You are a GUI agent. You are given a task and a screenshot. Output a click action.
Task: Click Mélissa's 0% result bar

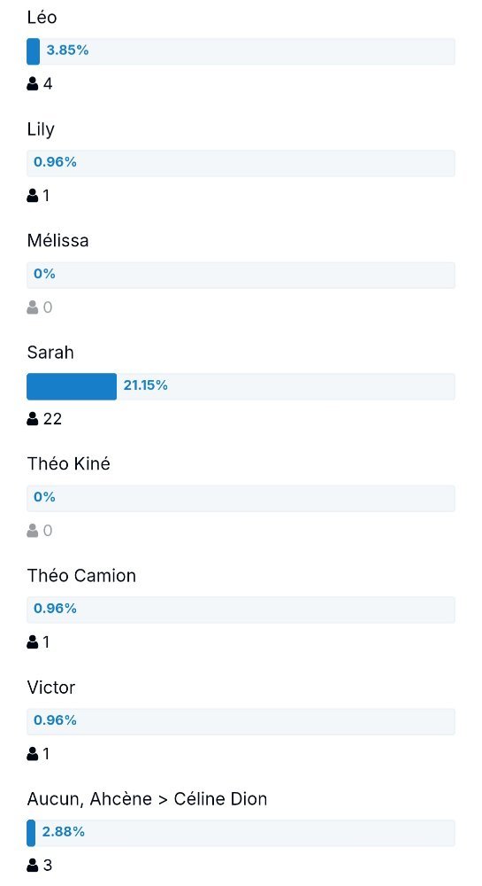point(241,275)
